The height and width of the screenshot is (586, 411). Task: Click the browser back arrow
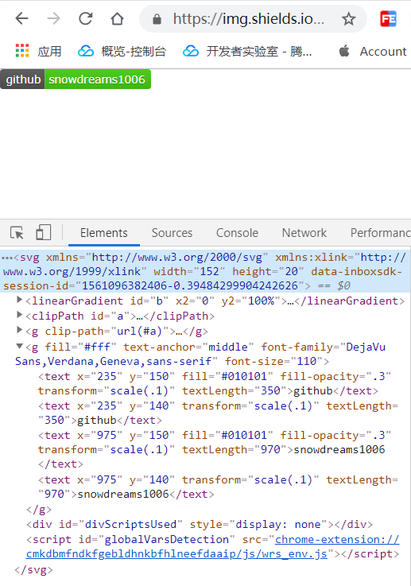pyautogui.click(x=22, y=18)
